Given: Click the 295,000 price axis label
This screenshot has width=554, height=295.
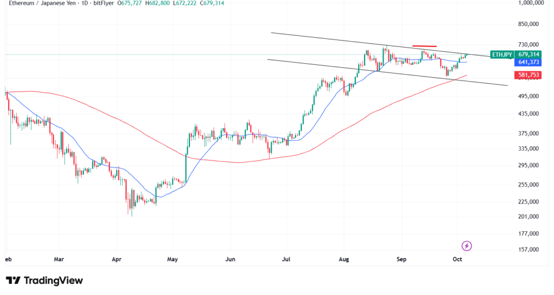Looking at the screenshot, I should pos(527,165).
